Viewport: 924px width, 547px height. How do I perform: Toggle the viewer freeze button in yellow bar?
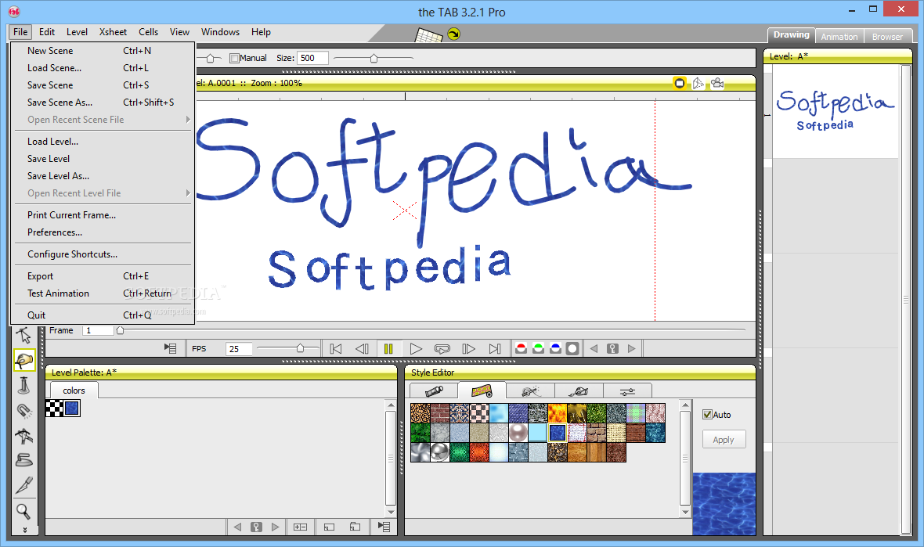pos(680,83)
